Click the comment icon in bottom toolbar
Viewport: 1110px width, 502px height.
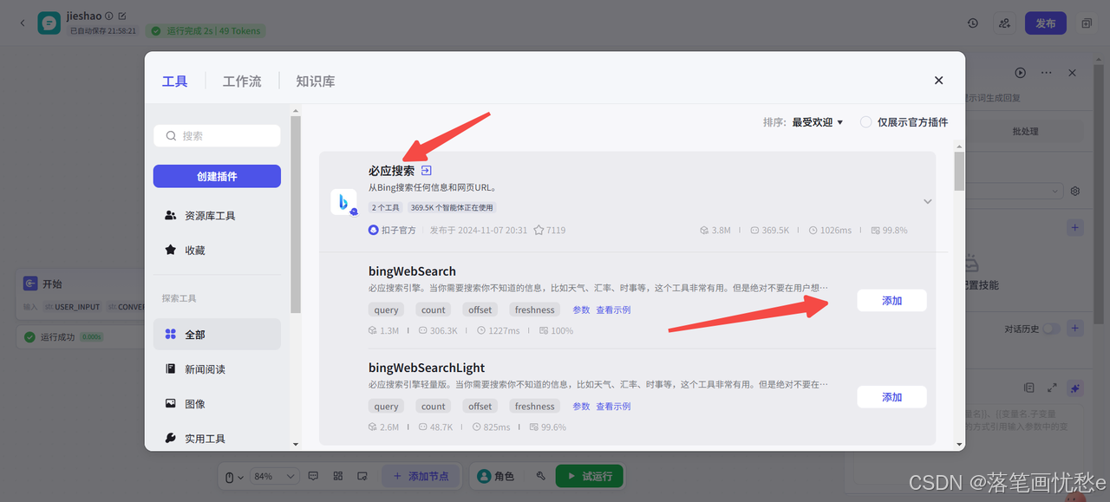(x=314, y=476)
